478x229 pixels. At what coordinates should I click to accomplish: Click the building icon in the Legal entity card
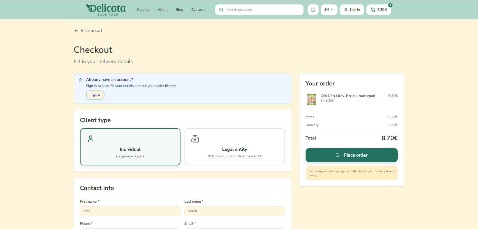pos(195,139)
